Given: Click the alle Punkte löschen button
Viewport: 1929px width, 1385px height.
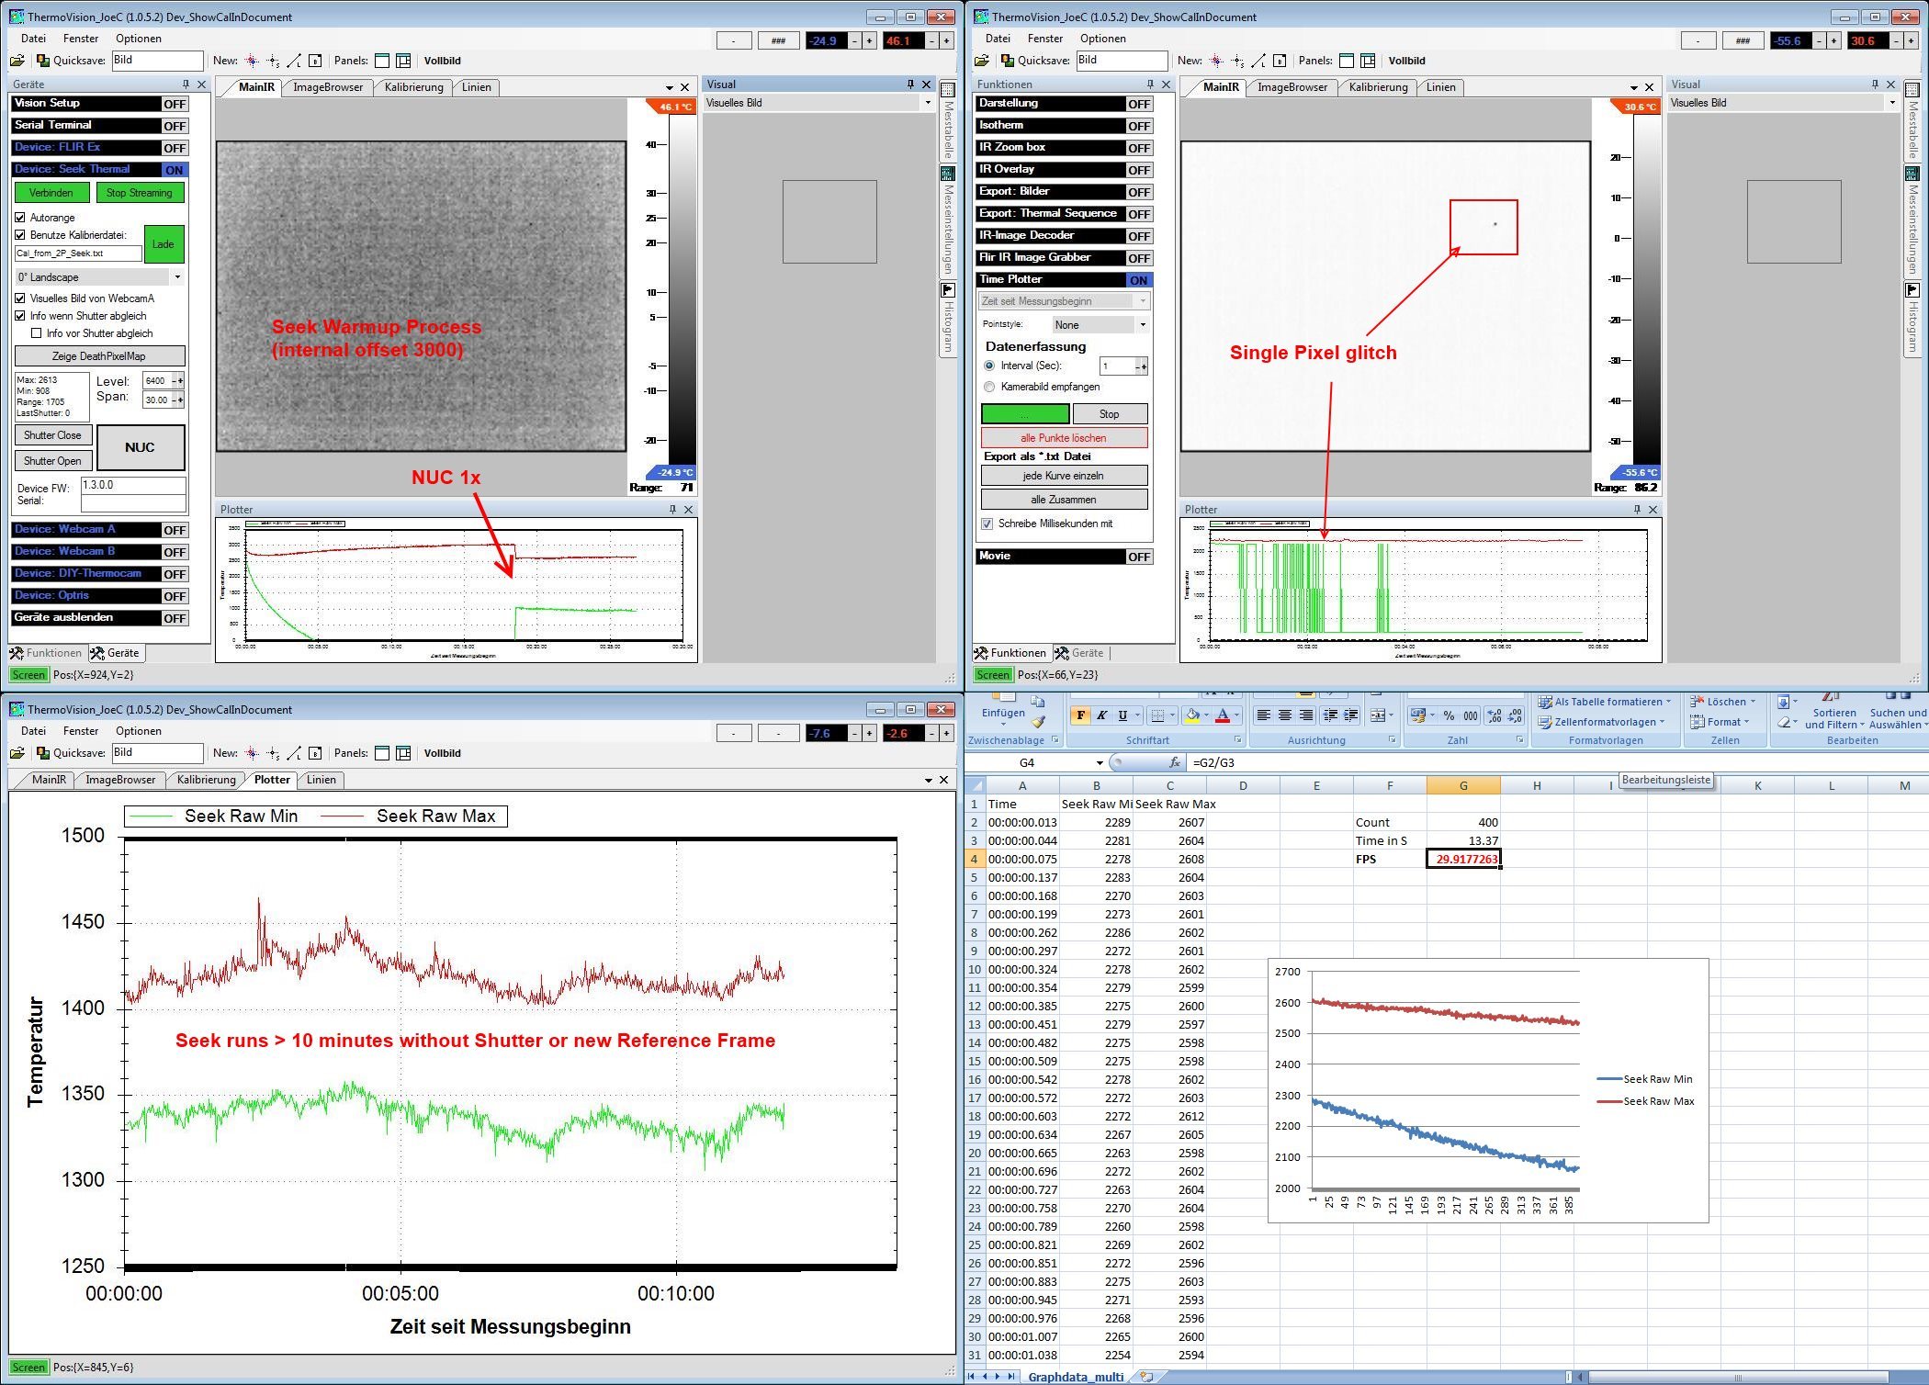Looking at the screenshot, I should [x=1064, y=438].
